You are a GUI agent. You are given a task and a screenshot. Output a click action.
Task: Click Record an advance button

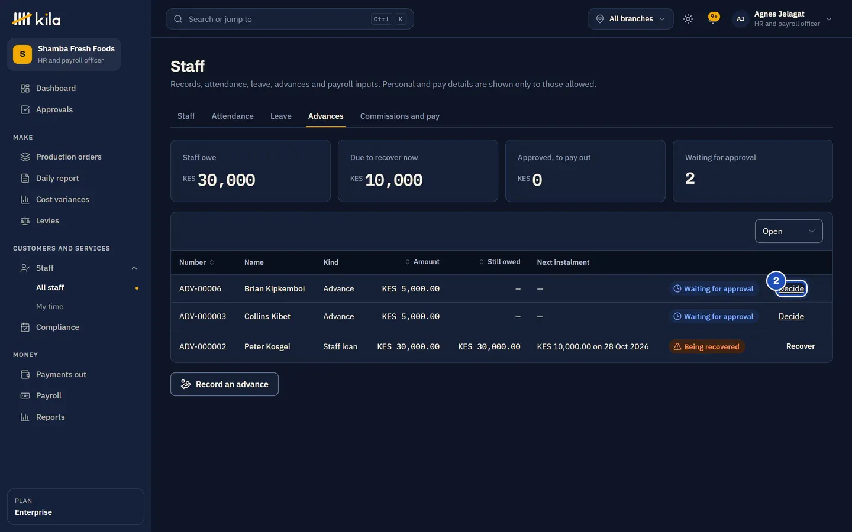coord(224,384)
